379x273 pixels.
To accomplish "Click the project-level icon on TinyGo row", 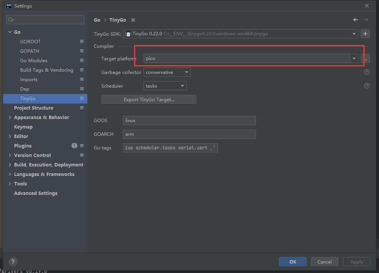I will (x=82, y=98).
